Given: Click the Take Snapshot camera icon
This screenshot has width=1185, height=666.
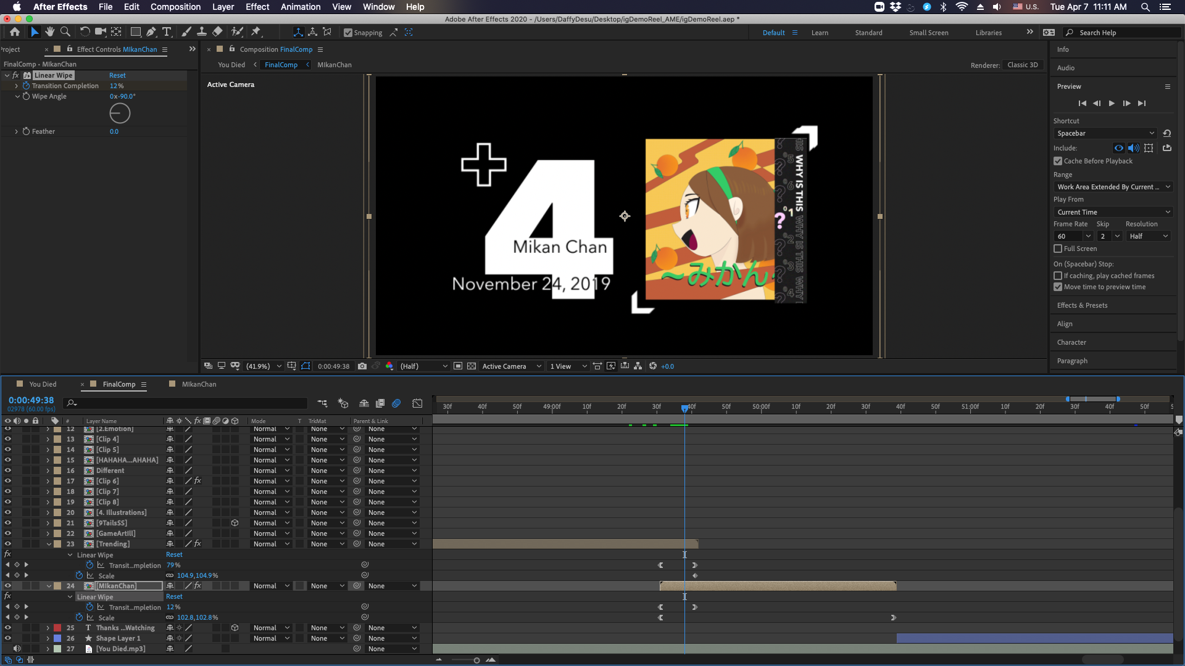Looking at the screenshot, I should (x=362, y=366).
